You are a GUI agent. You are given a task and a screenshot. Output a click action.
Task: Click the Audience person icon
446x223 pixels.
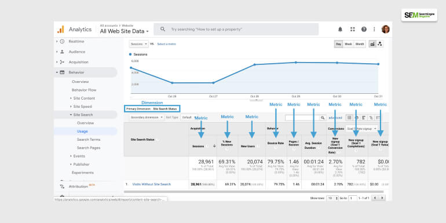[62, 52]
